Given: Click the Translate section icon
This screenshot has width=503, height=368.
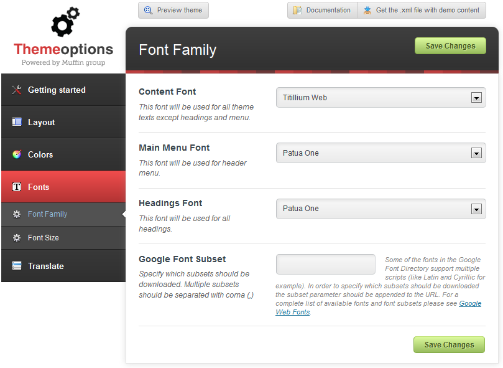Looking at the screenshot, I should coord(17,266).
